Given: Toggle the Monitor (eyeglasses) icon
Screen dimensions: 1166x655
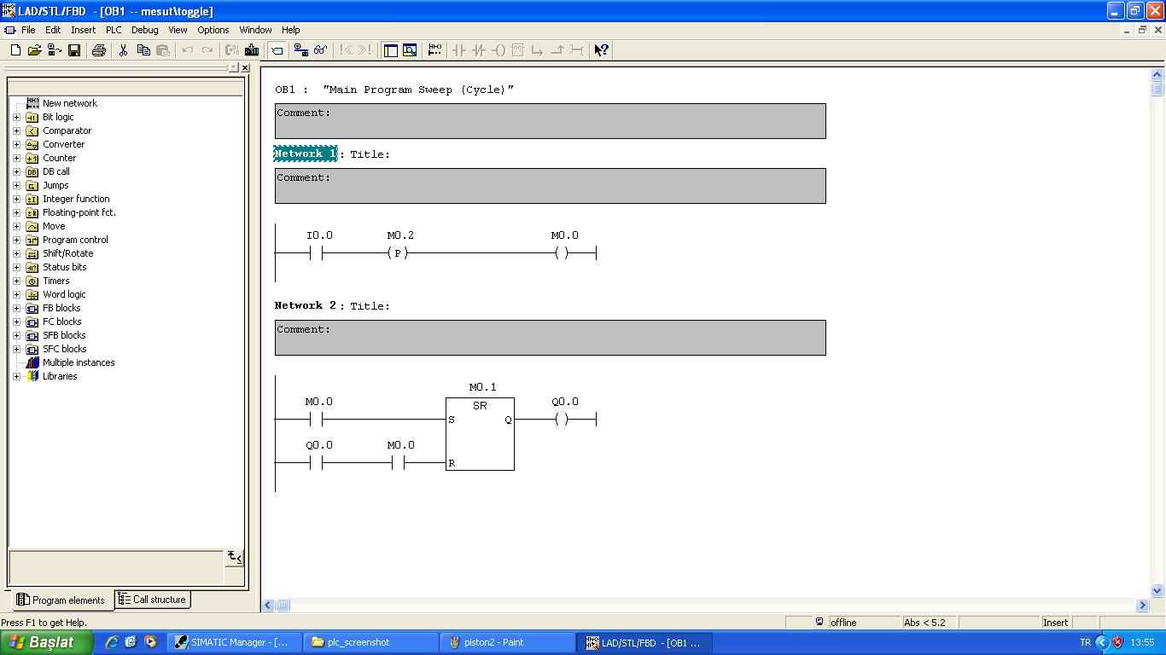Looking at the screenshot, I should click(x=321, y=50).
